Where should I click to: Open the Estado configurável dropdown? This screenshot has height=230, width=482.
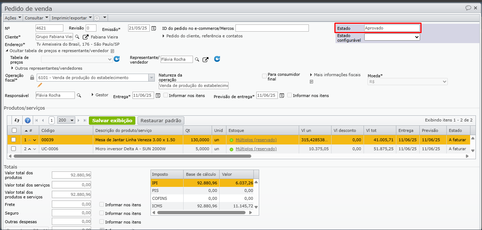(392, 37)
